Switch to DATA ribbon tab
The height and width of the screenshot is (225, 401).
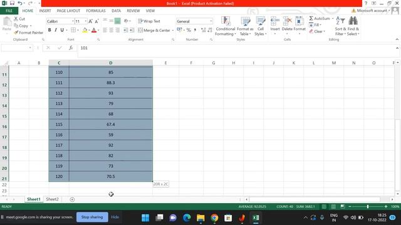(116, 11)
